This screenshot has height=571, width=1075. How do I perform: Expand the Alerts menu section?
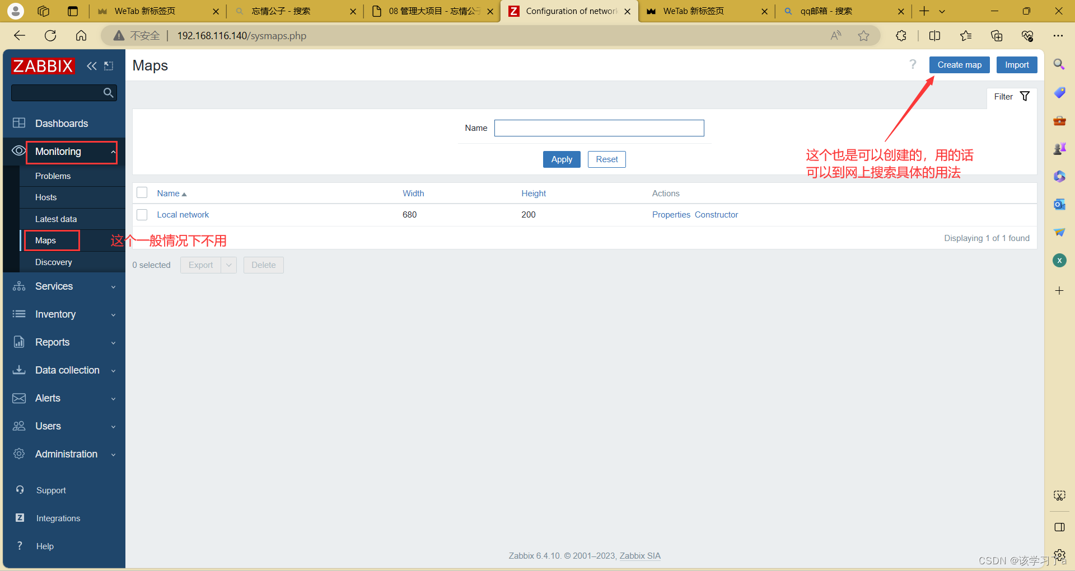pyautogui.click(x=113, y=399)
